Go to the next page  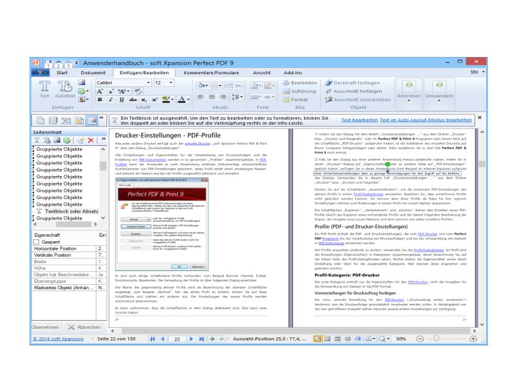(x=191, y=339)
